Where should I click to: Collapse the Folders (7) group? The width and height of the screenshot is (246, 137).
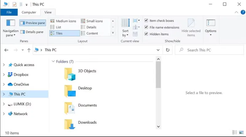tap(53, 62)
